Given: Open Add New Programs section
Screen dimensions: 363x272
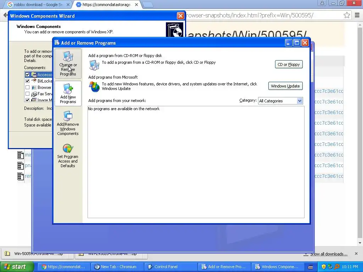Looking at the screenshot, I should pyautogui.click(x=68, y=93).
